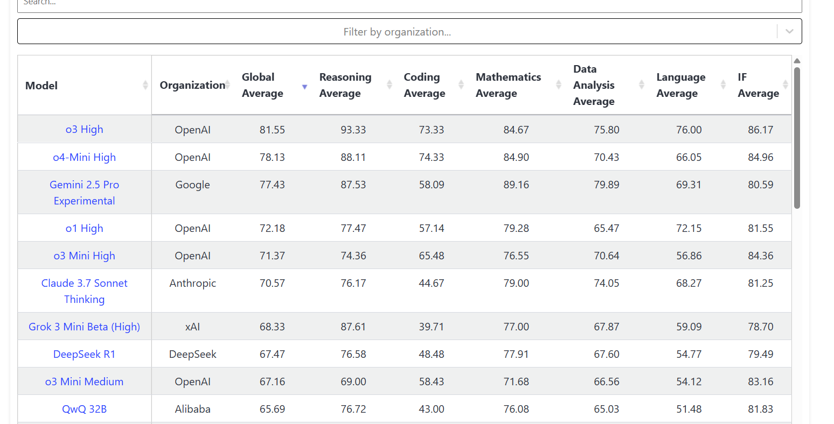Open the o3 High model link
Image resolution: width=834 pixels, height=424 pixels.
pyautogui.click(x=84, y=130)
